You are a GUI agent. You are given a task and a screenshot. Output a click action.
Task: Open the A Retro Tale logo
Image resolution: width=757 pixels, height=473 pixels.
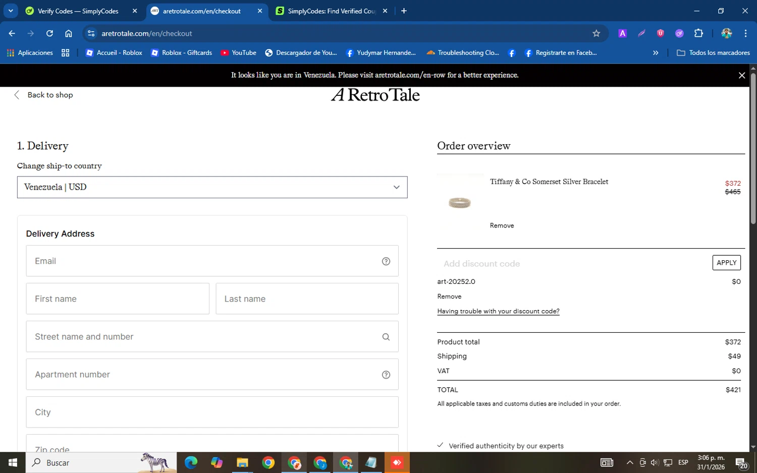[x=375, y=95]
